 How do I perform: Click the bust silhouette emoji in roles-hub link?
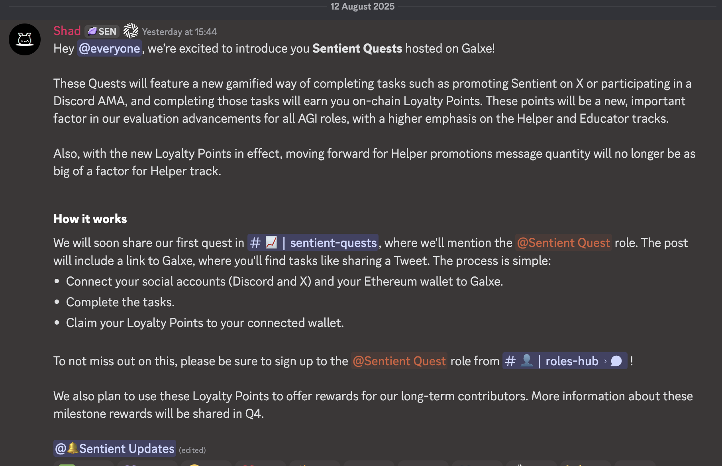(x=526, y=360)
